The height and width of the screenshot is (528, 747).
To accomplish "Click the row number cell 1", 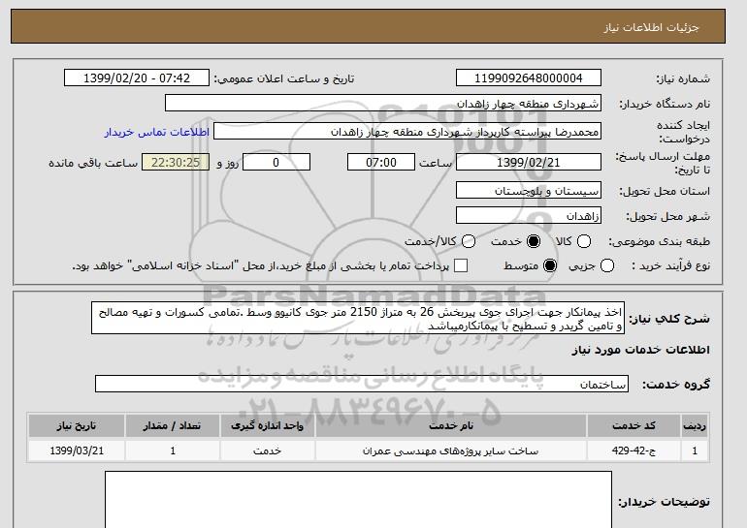I will click(695, 450).
